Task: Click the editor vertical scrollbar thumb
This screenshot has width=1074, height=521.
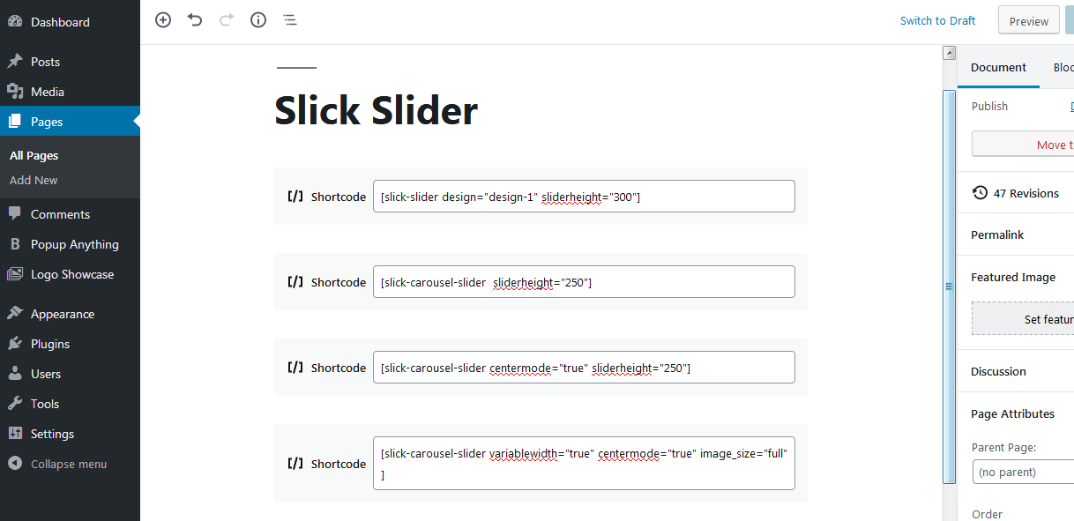Action: pos(949,286)
